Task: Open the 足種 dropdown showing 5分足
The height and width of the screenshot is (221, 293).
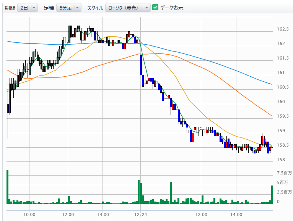Action: click(69, 8)
